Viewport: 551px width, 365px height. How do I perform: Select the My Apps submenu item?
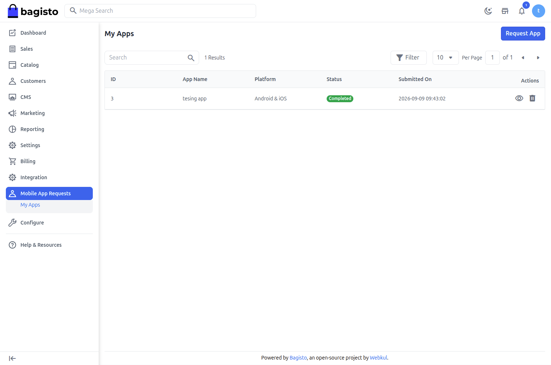pos(30,205)
